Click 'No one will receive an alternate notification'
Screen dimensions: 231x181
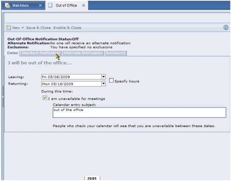point(90,43)
